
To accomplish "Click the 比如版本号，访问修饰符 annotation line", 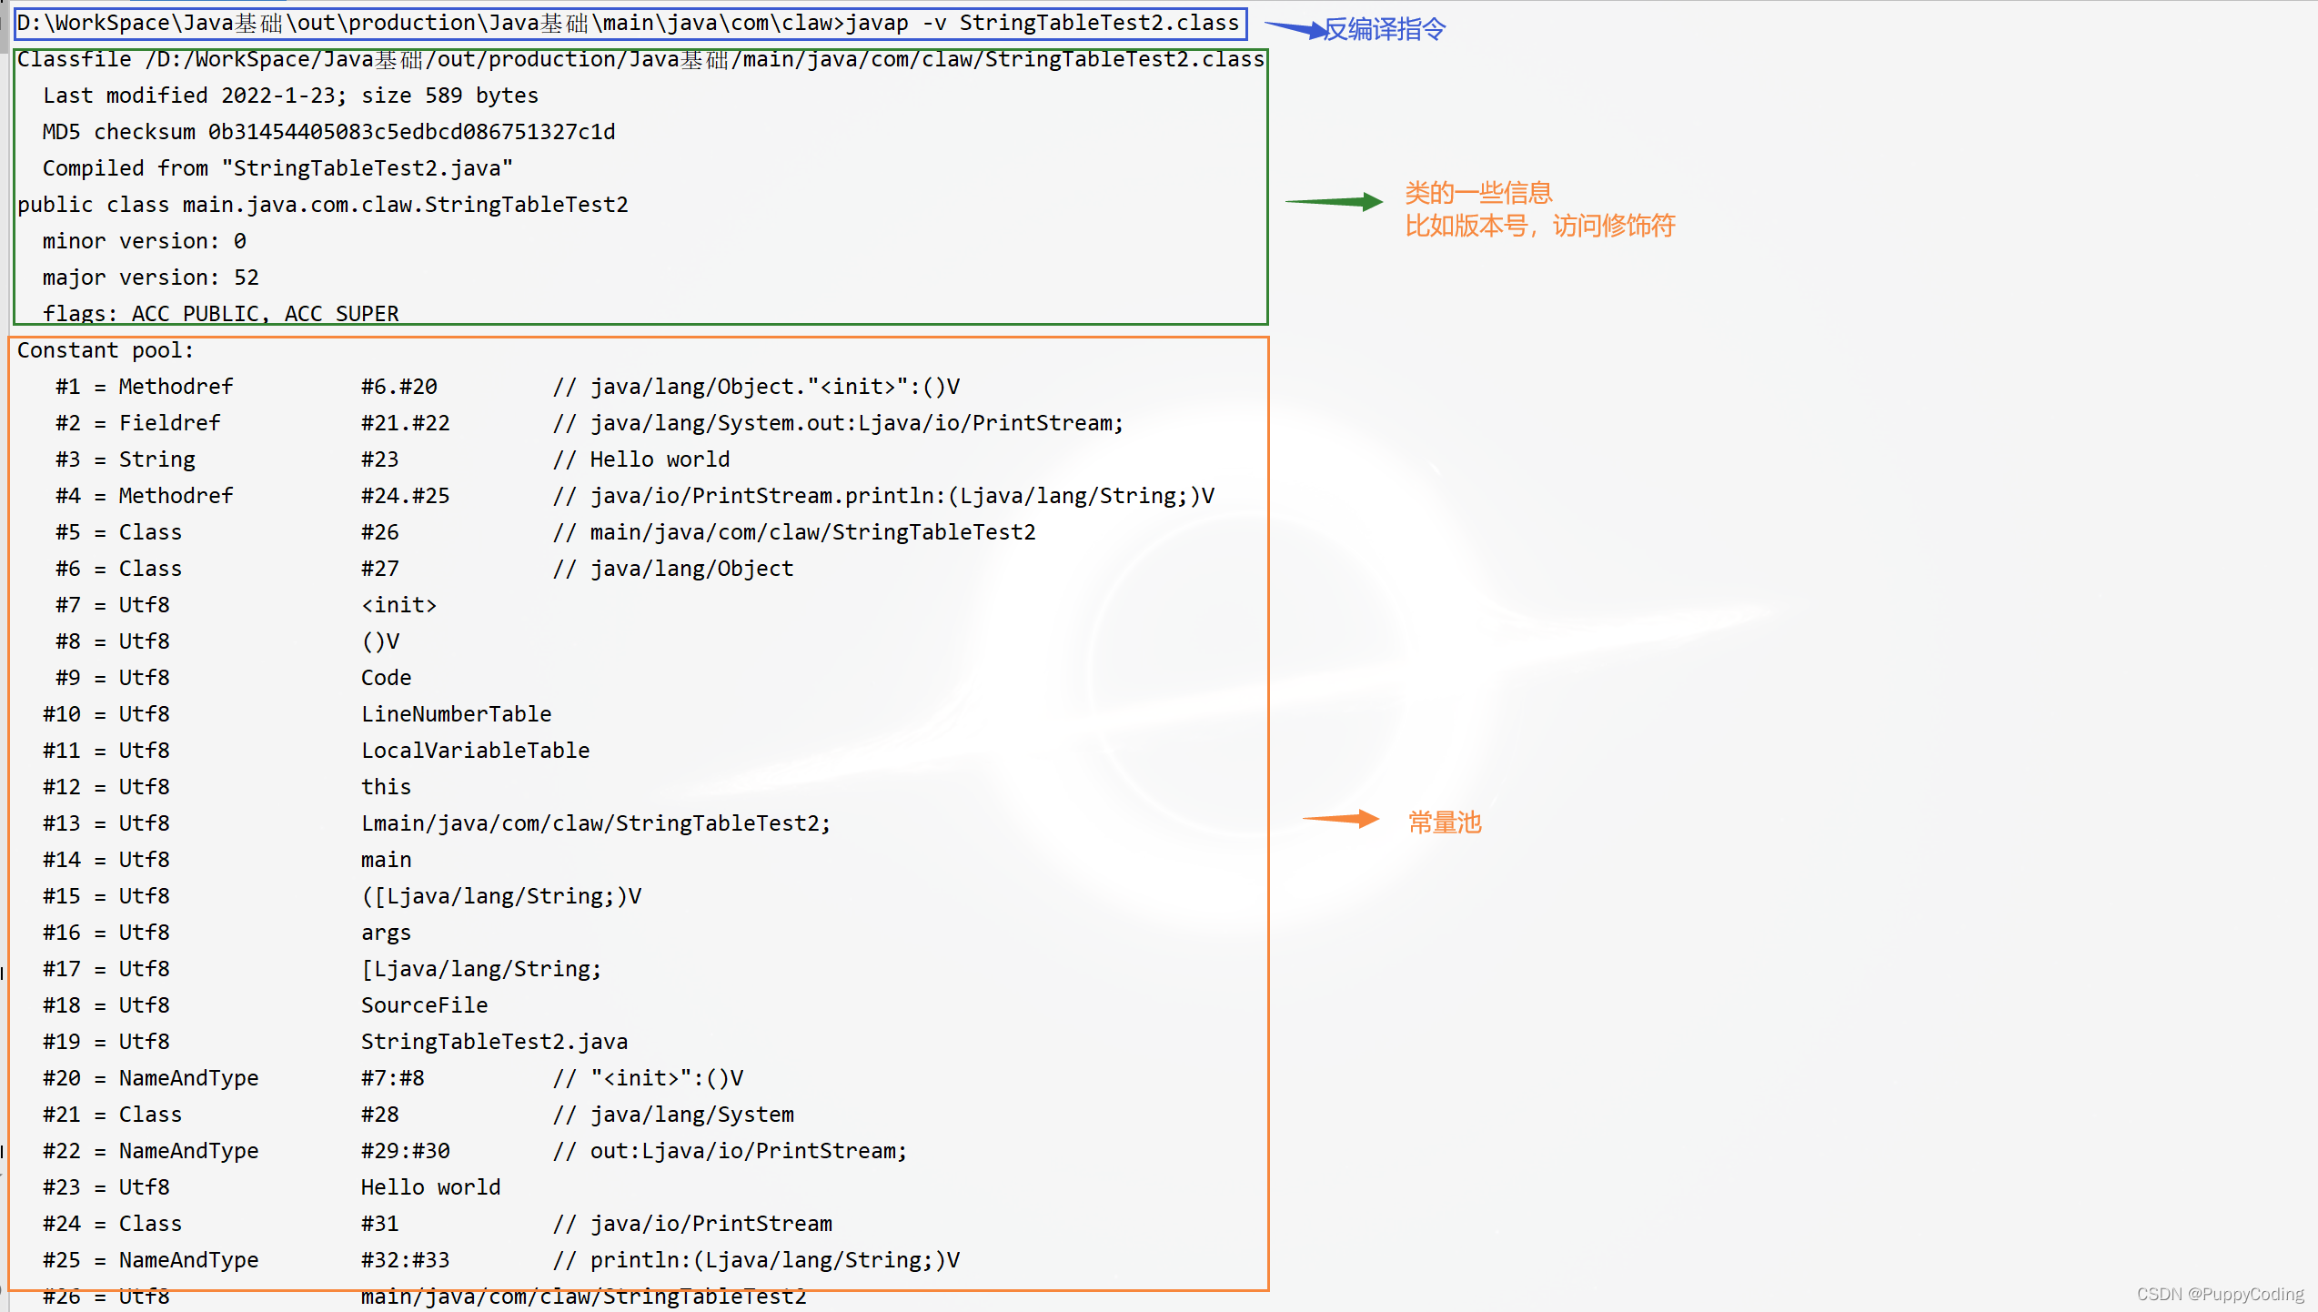I will point(1539,226).
